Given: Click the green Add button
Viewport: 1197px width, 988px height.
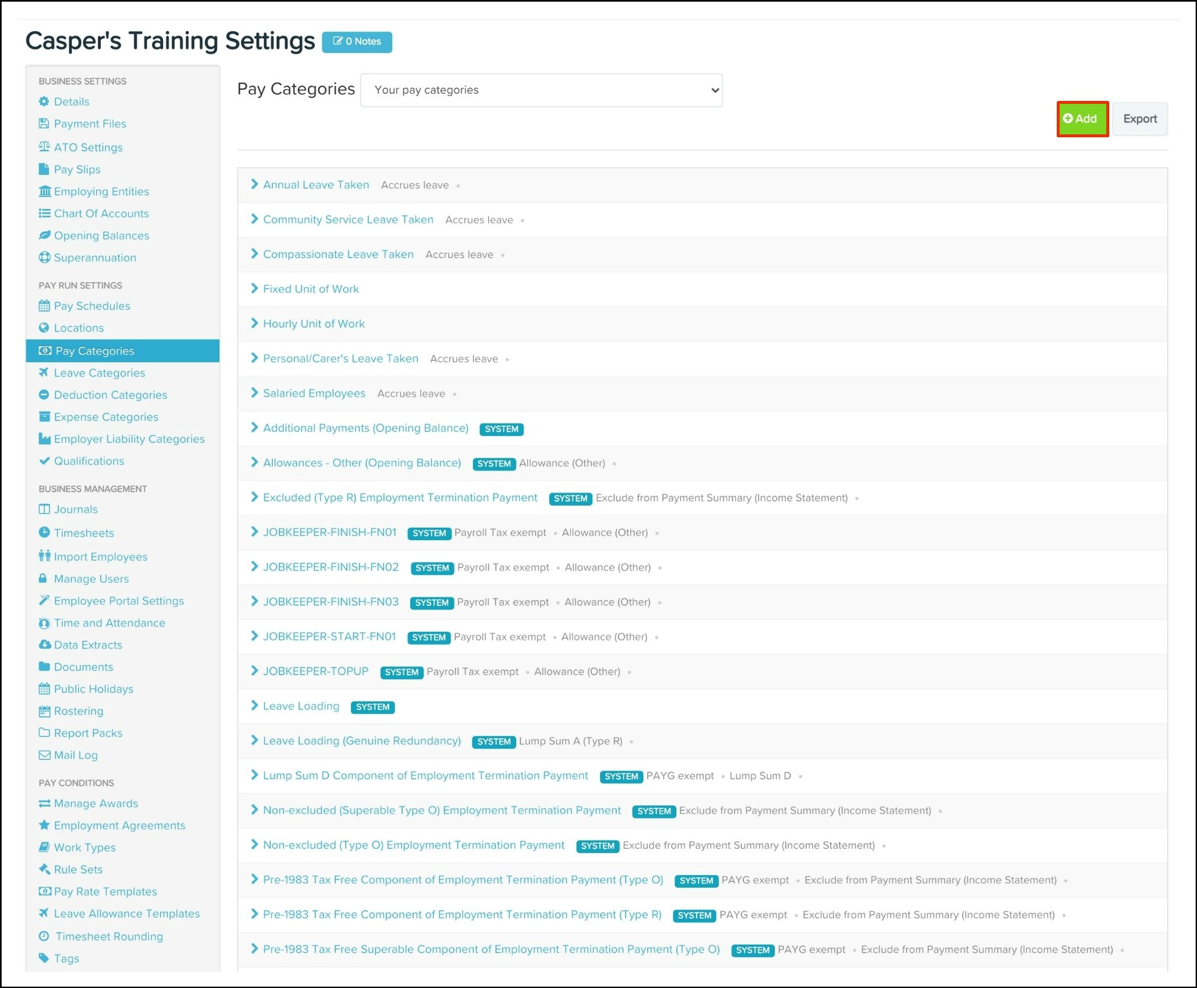Looking at the screenshot, I should 1081,119.
